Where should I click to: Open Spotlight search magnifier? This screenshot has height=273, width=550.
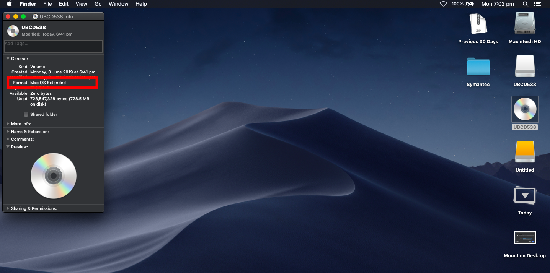pyautogui.click(x=526, y=4)
